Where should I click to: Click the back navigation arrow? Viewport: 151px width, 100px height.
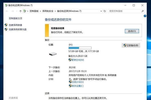pyautogui.click(x=7, y=11)
